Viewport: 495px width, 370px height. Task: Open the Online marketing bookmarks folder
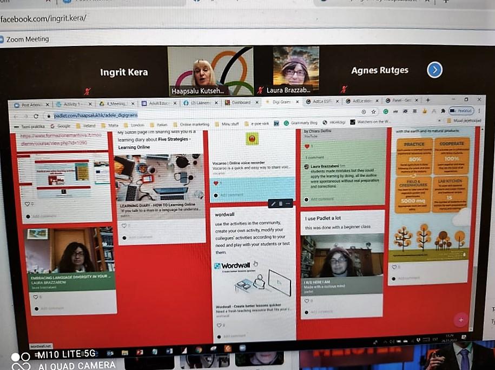(192, 124)
